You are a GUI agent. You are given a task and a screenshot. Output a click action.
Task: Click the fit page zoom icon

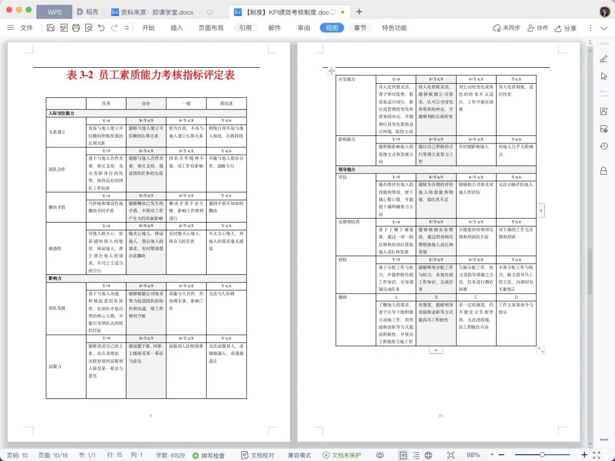(450, 455)
